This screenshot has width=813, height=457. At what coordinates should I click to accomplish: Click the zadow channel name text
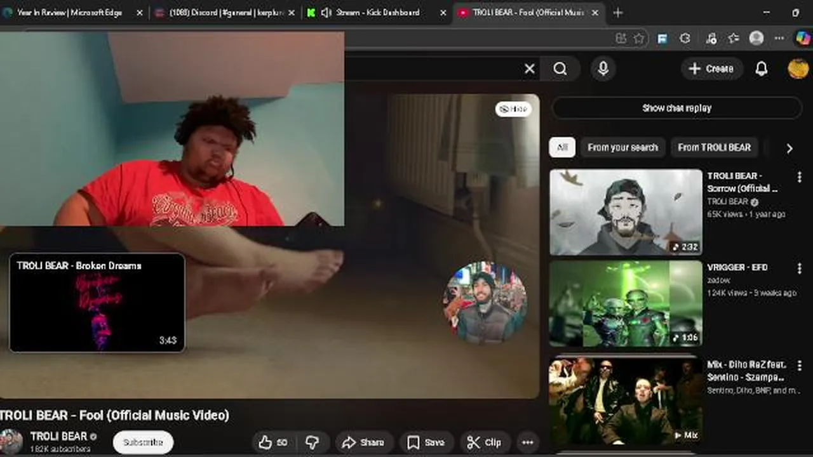click(x=718, y=280)
